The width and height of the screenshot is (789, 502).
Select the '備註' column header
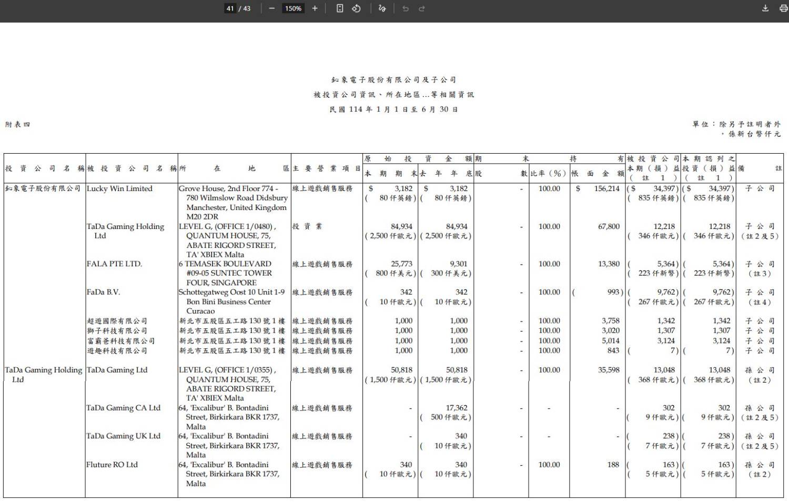760,168
